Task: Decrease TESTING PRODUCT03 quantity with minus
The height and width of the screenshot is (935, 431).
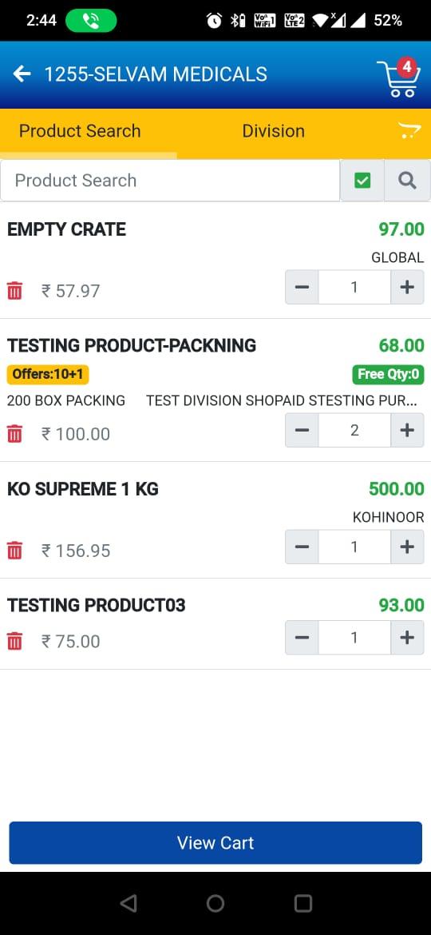Action: click(302, 638)
